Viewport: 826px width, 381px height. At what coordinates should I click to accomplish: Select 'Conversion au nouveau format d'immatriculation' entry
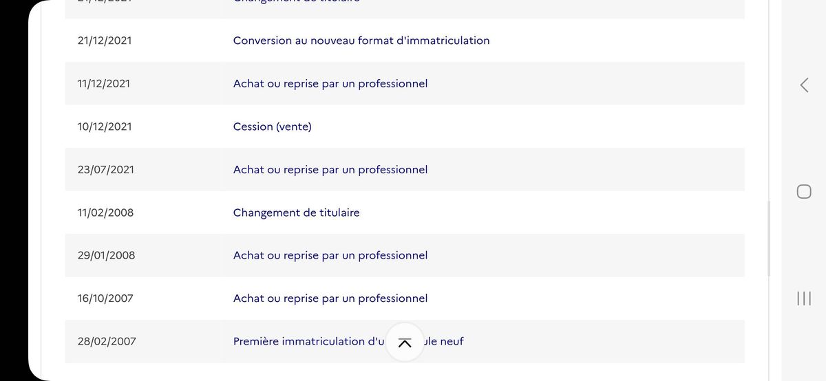(x=361, y=41)
